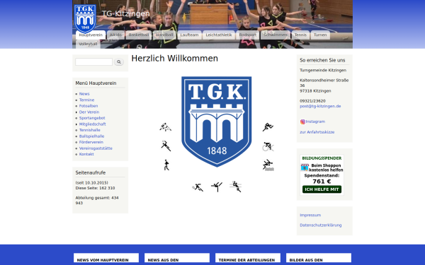The width and height of the screenshot is (425, 265).
Task: Switch to the Basketball tab
Action: pyautogui.click(x=139, y=35)
